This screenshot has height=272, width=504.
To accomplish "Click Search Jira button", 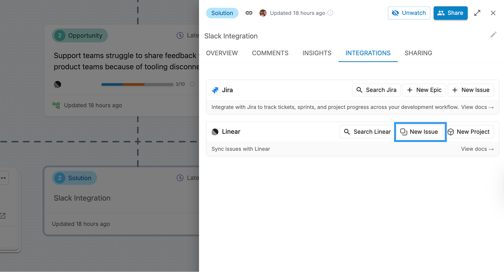I will point(376,90).
